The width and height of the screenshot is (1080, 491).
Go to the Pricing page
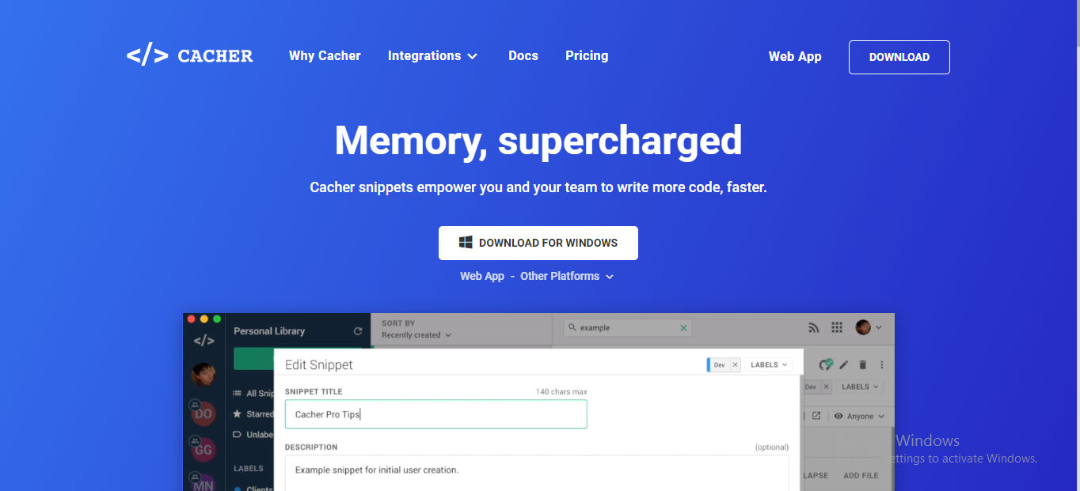[x=587, y=56]
